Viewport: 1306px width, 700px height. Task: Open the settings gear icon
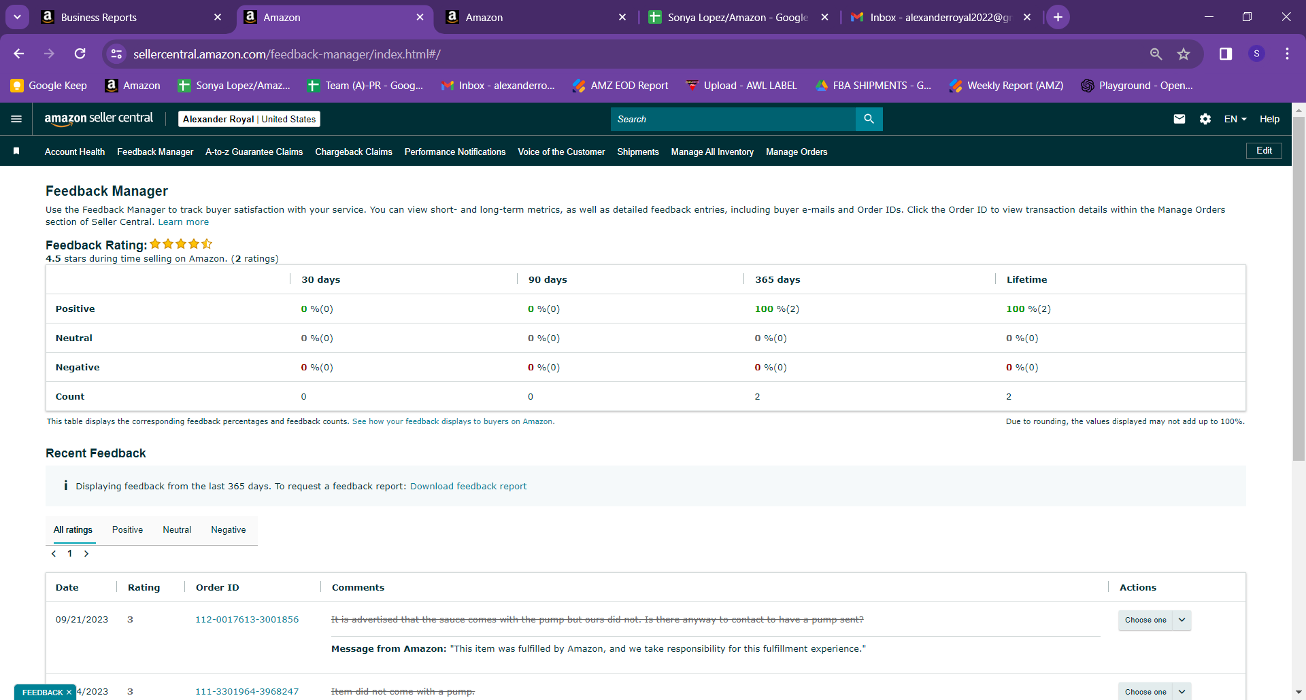(x=1205, y=119)
